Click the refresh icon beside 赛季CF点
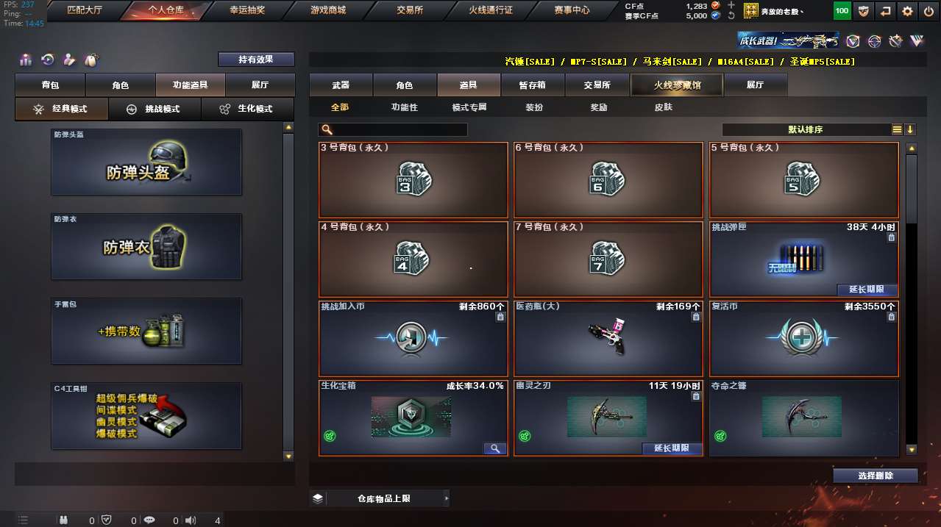This screenshot has width=941, height=527. (731, 15)
